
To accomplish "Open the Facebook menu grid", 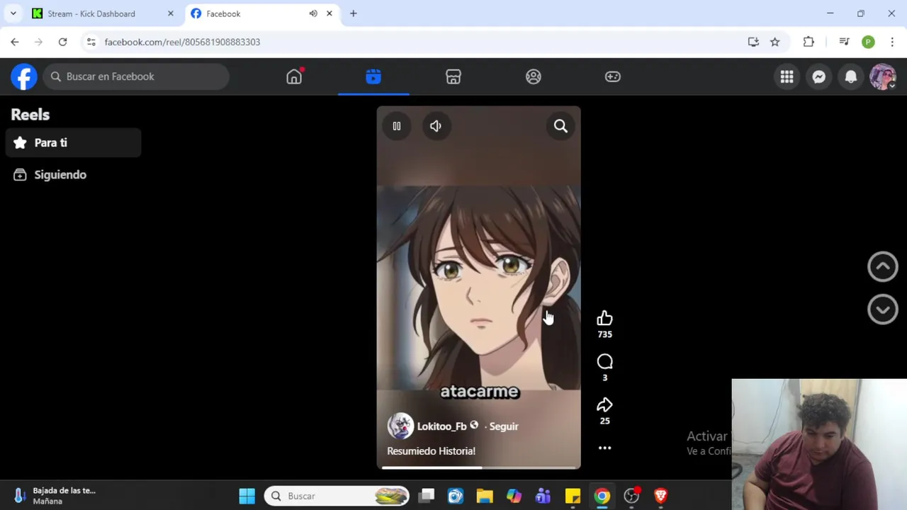I will (x=787, y=76).
